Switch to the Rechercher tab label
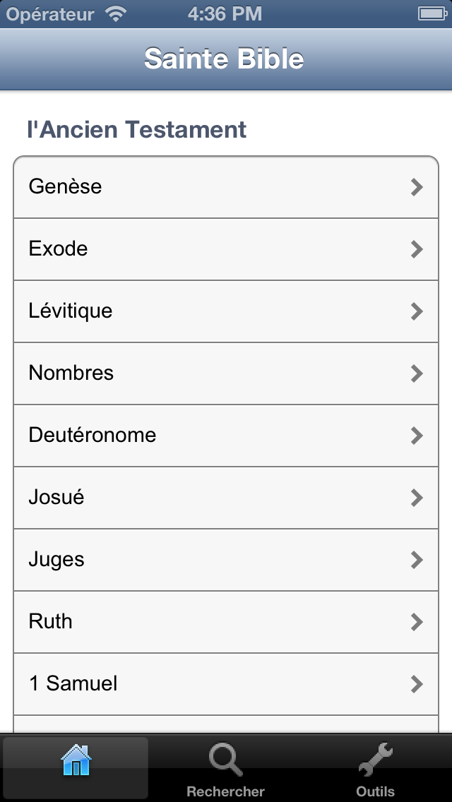This screenshot has height=802, width=452. coord(225,791)
